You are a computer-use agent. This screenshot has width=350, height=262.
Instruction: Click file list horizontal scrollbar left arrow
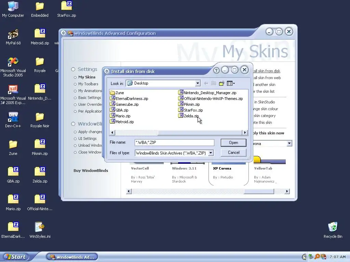(112, 133)
